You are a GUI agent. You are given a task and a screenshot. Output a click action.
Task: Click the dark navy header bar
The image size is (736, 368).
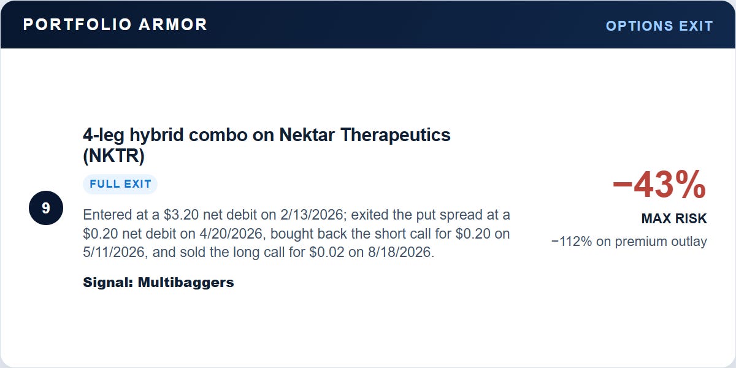(x=368, y=25)
